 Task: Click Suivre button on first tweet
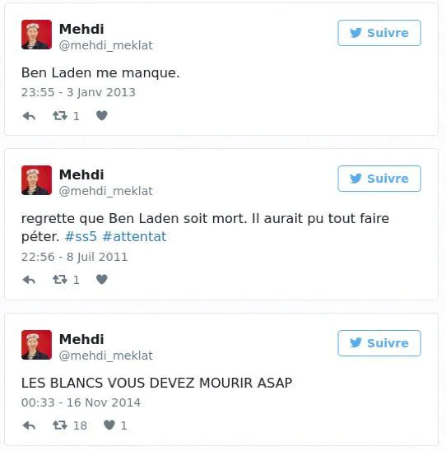379,33
